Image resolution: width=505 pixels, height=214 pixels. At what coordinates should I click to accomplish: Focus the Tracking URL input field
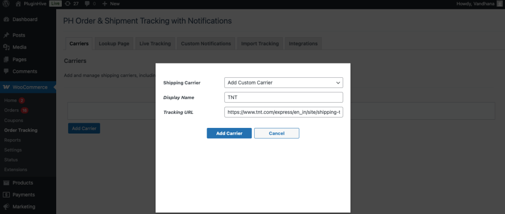(283, 112)
